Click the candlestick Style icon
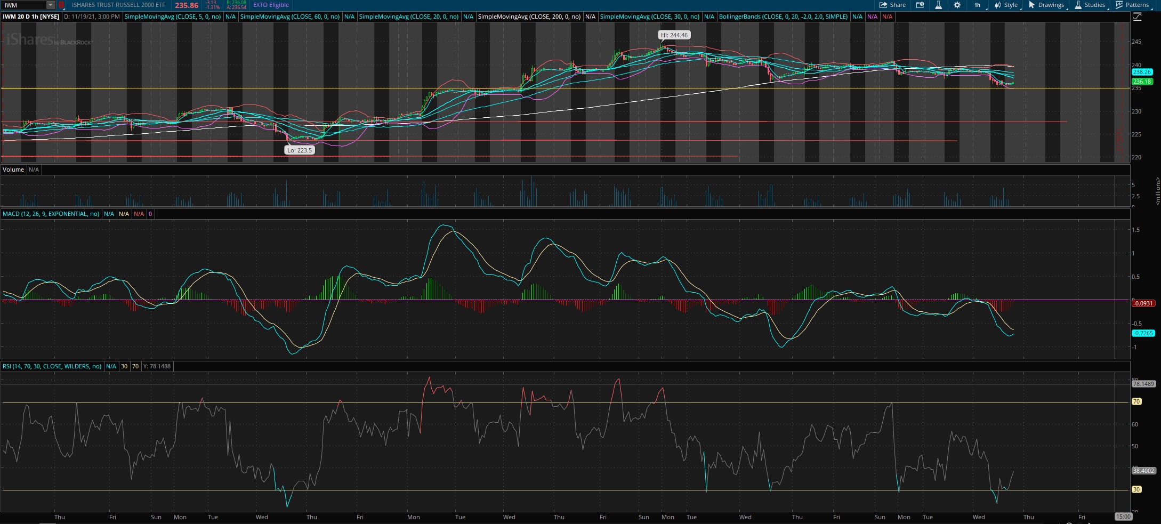Screen dimensions: 1161x524 [998, 5]
